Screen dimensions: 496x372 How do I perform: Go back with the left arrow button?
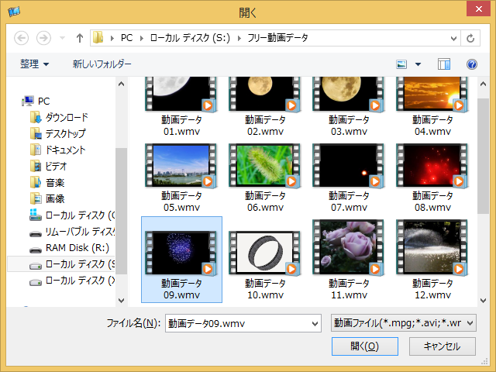pos(21,38)
